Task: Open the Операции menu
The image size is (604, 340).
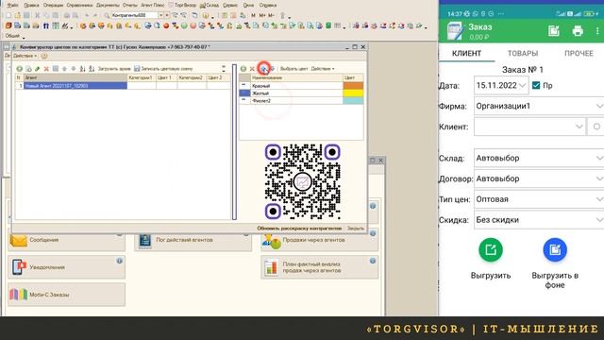Action: tap(53, 5)
